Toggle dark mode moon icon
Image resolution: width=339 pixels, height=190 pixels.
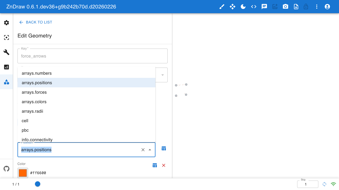point(243,7)
